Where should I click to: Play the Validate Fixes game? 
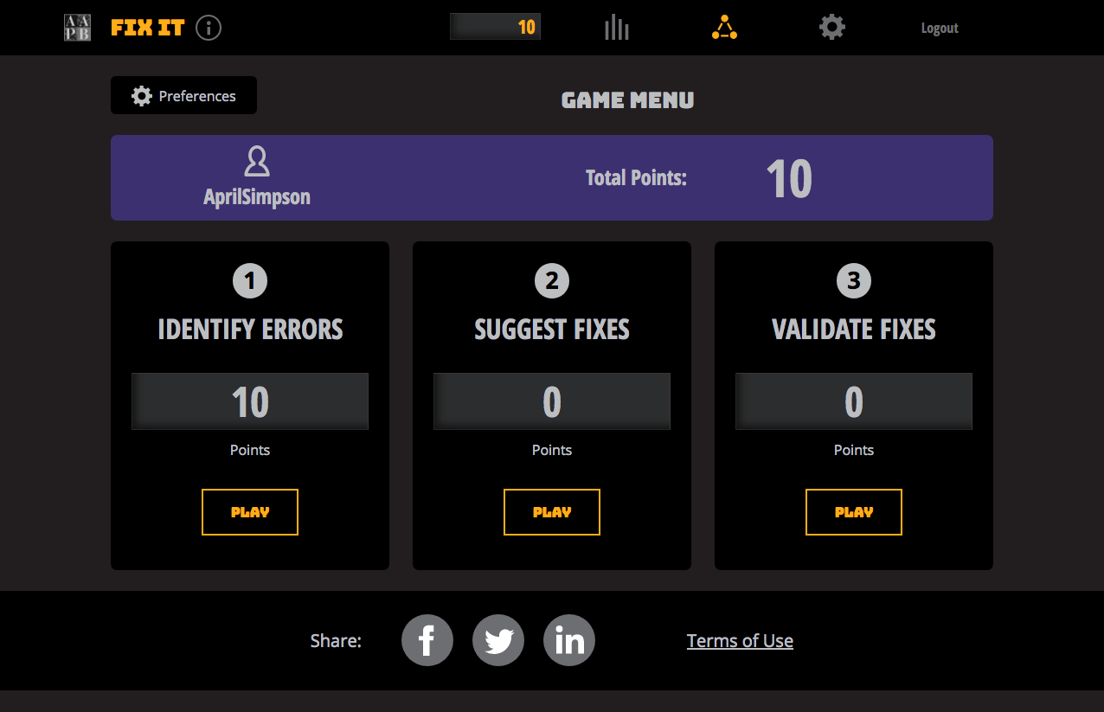[x=854, y=512]
